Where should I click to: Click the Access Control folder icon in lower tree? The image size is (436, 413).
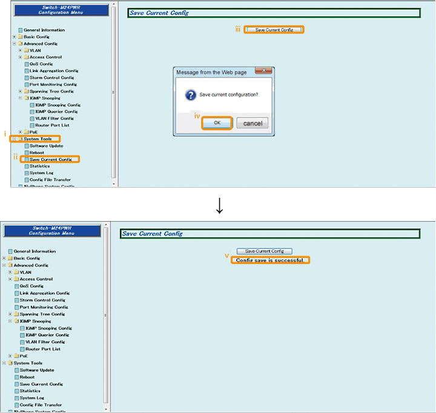click(x=16, y=279)
